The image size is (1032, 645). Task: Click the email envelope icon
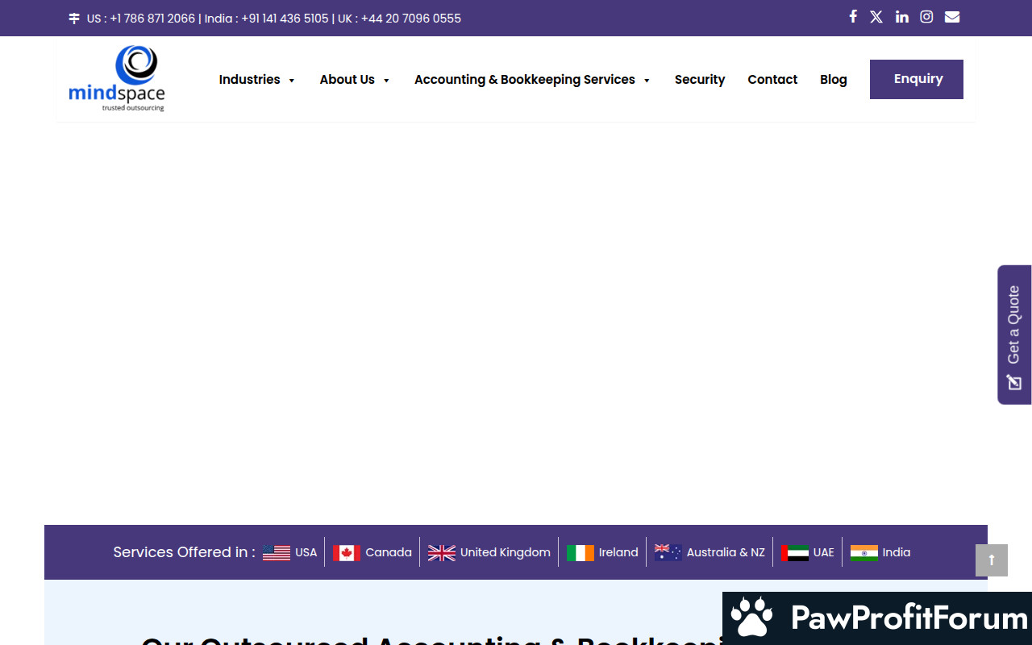click(952, 17)
